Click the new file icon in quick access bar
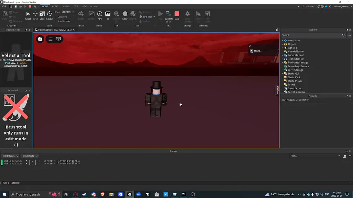 coord(11,7)
